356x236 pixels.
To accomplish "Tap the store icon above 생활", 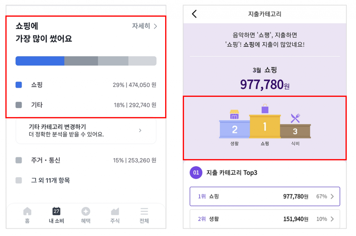I will pyautogui.click(x=234, y=115).
